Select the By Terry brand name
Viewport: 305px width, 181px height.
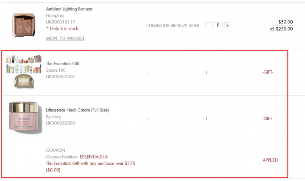click(54, 117)
